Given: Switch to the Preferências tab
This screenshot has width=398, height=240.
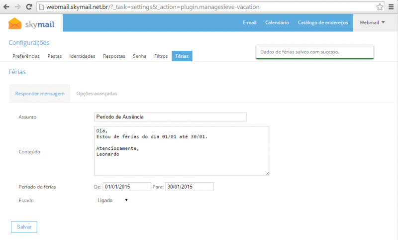Looking at the screenshot, I should [26, 56].
